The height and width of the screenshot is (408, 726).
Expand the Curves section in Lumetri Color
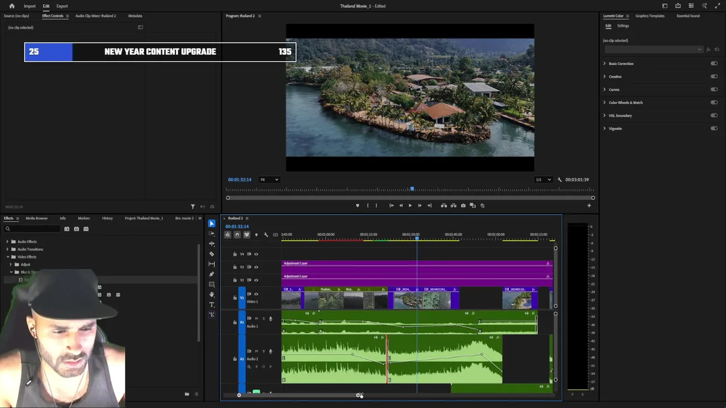point(605,90)
